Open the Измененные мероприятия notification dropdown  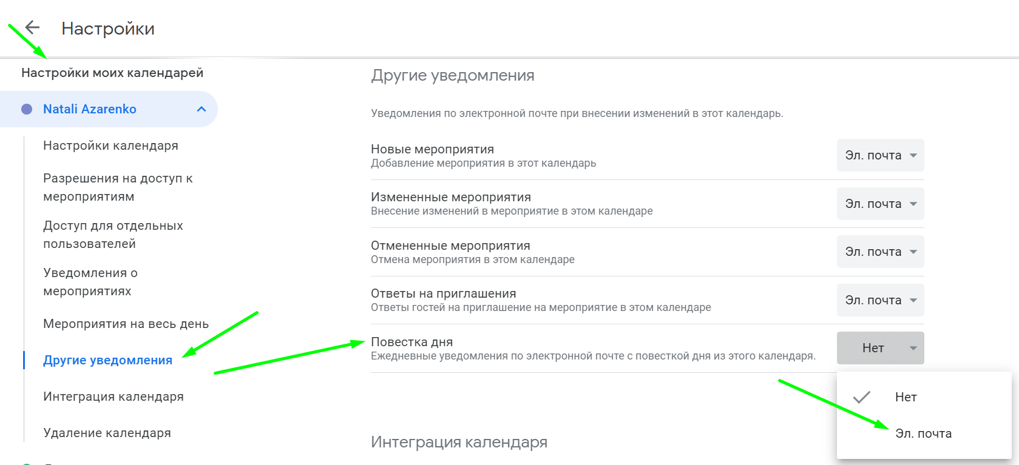(x=880, y=204)
